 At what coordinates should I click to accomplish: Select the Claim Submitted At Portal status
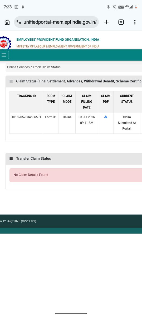[x=127, y=123]
